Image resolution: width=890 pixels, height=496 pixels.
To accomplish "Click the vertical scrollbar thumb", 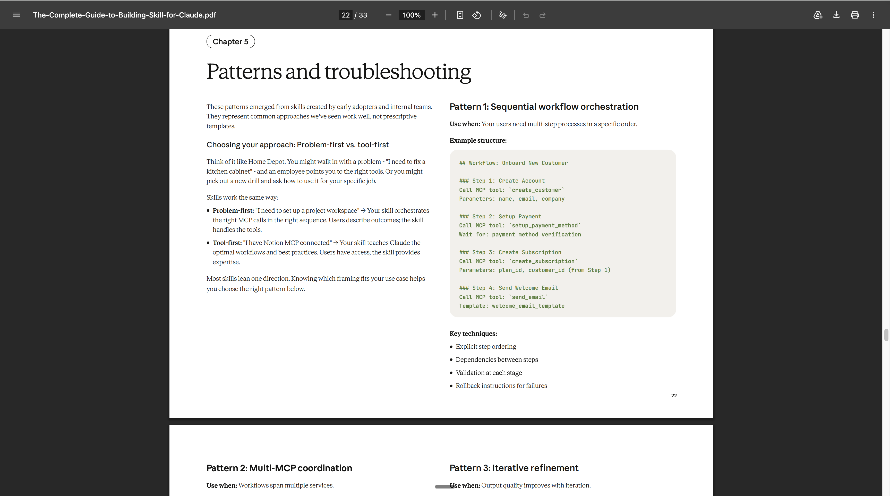I will 886,335.
